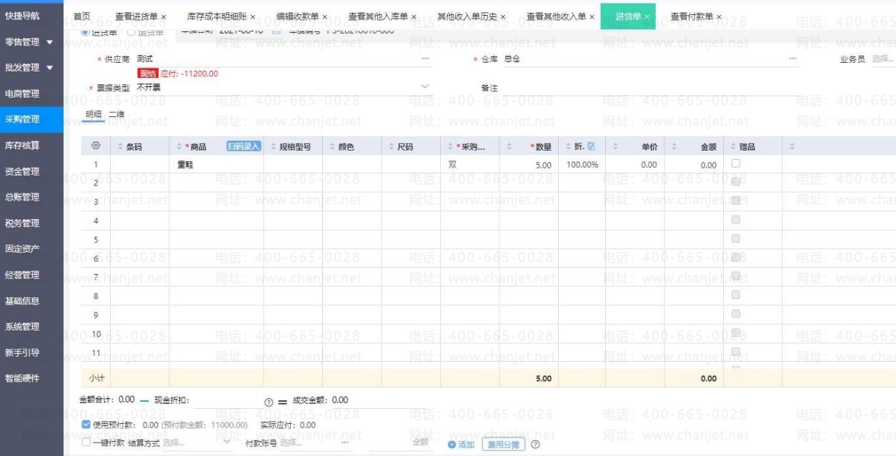
Task: Check the 赠品 box in row 1
Action: [x=735, y=164]
